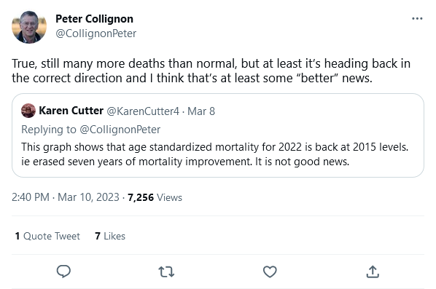Screen dimensions: 436x289
Task: Open the quoted tweet about 2022 mortality
Action: point(218,135)
